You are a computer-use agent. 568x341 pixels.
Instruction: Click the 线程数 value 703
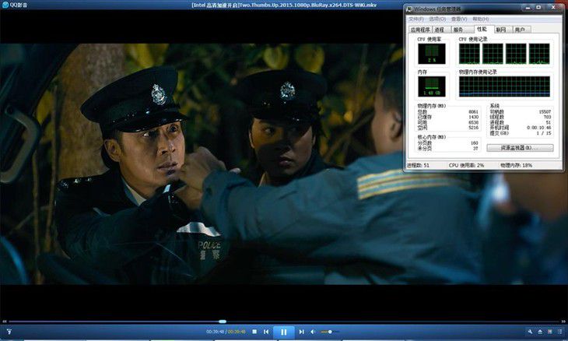click(x=547, y=117)
